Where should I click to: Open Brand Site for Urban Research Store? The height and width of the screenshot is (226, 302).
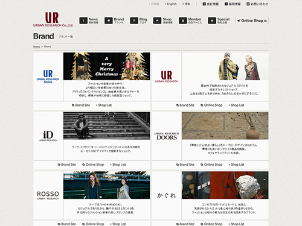[81, 105]
